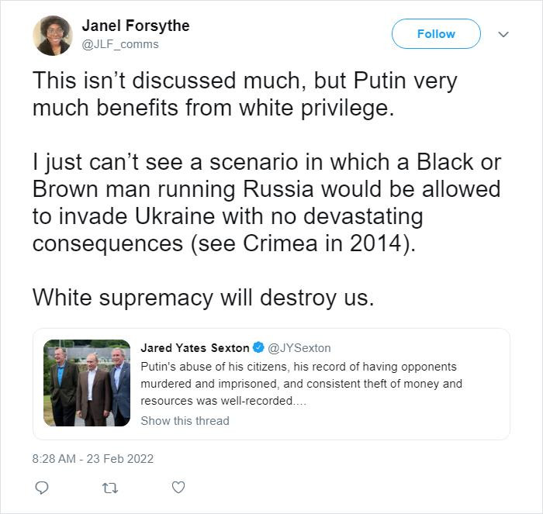Screen dimensions: 543x514
Task: Open the quoted tweet photo thumbnail
Action: (87, 383)
